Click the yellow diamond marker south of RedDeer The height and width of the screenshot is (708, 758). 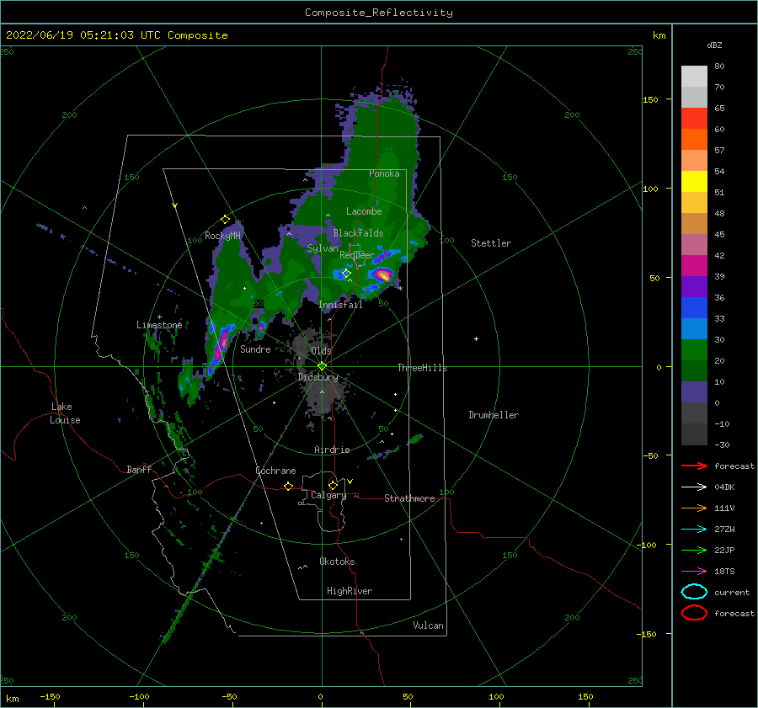point(346,274)
